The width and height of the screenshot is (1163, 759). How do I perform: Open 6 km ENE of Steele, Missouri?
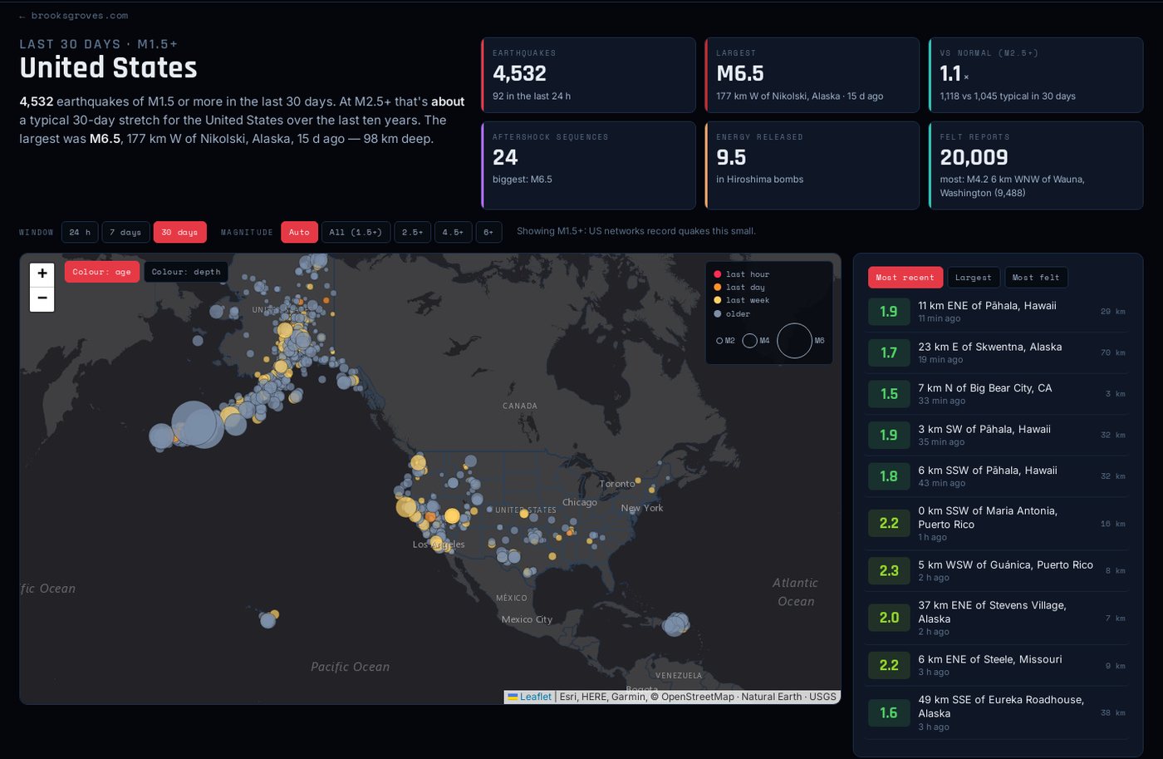997,665
